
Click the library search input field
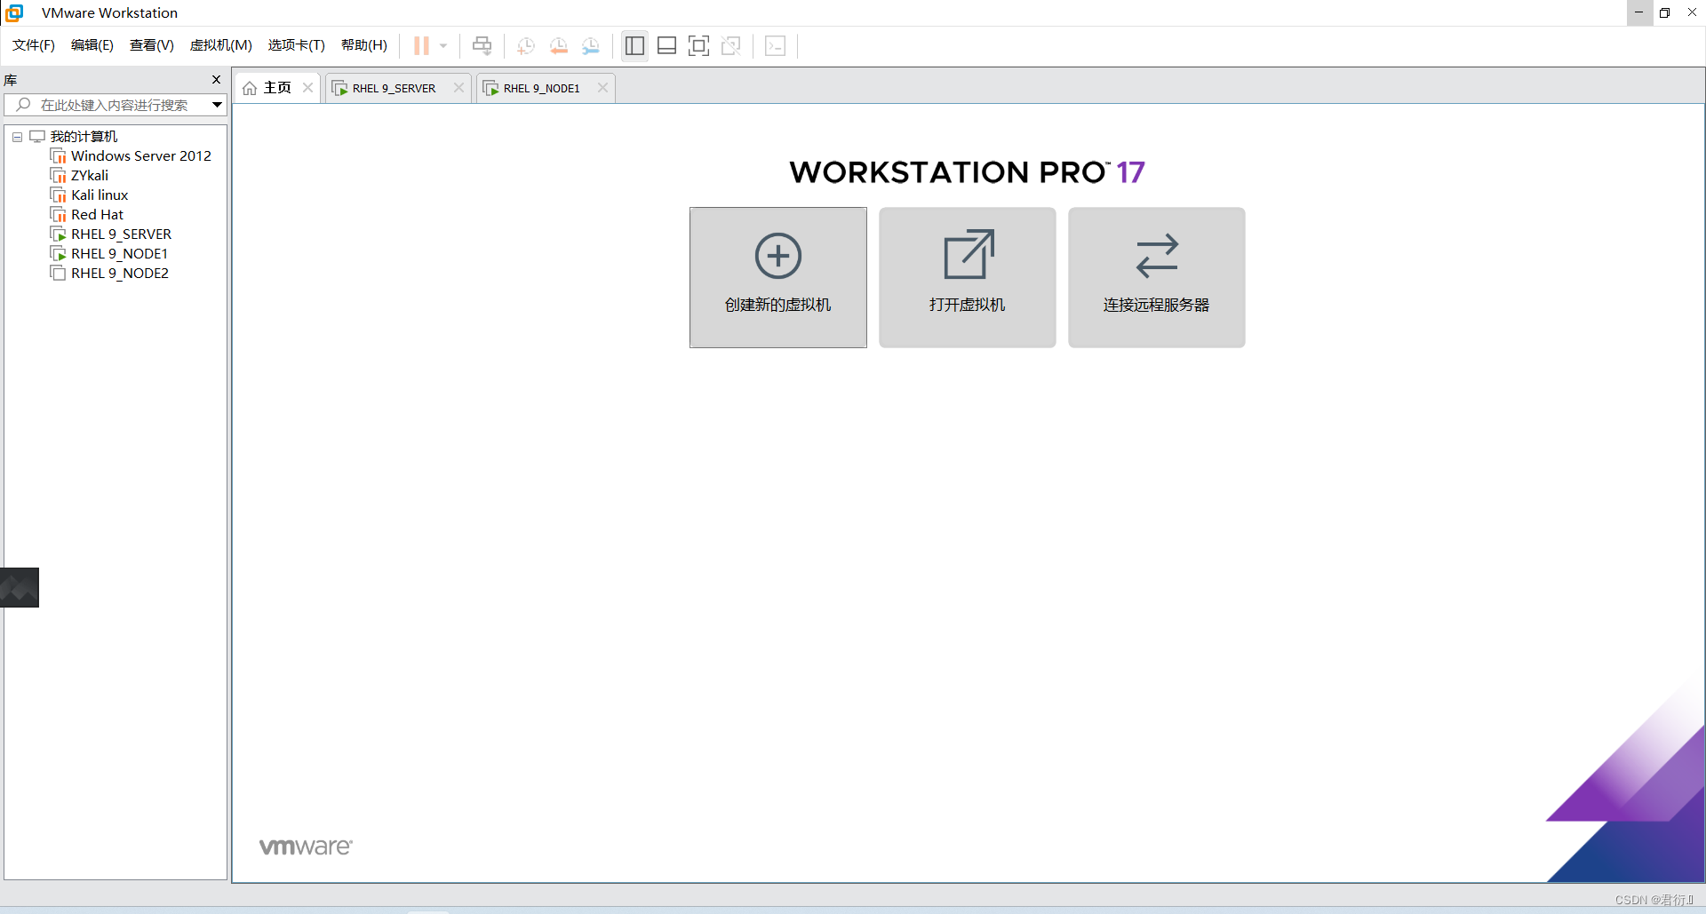[116, 105]
